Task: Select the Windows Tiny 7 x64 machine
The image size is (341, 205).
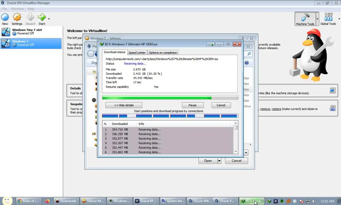Action: (x=31, y=32)
